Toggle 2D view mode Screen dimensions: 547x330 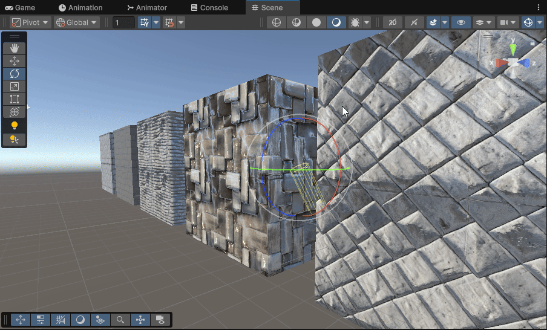pyautogui.click(x=393, y=22)
